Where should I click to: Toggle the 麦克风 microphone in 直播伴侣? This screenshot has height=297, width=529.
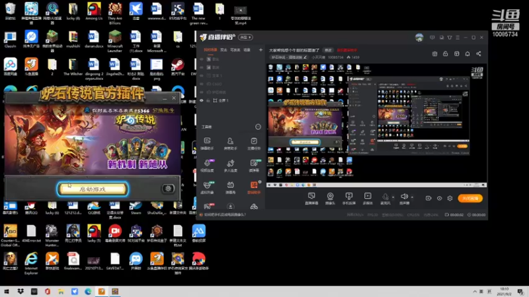[x=386, y=199]
